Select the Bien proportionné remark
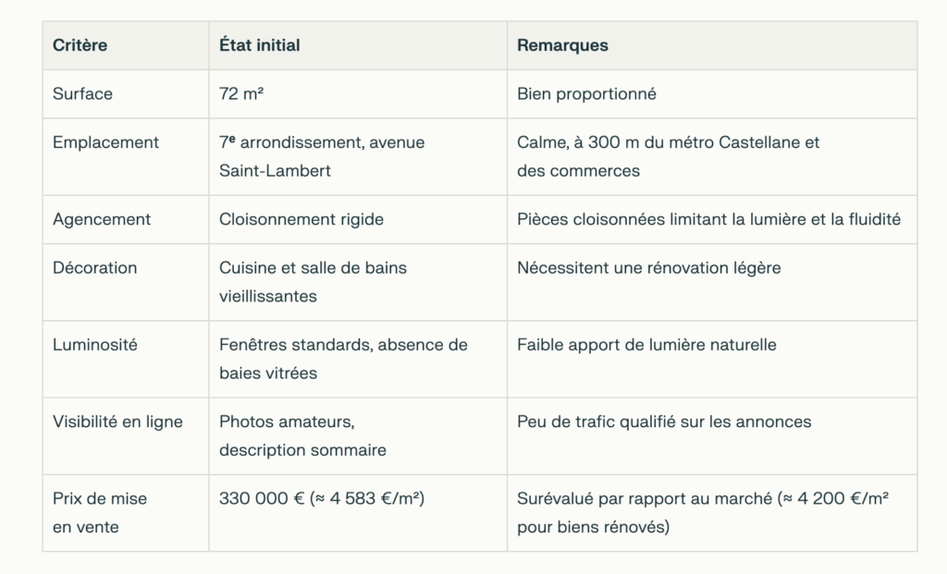The image size is (947, 574). [x=586, y=94]
